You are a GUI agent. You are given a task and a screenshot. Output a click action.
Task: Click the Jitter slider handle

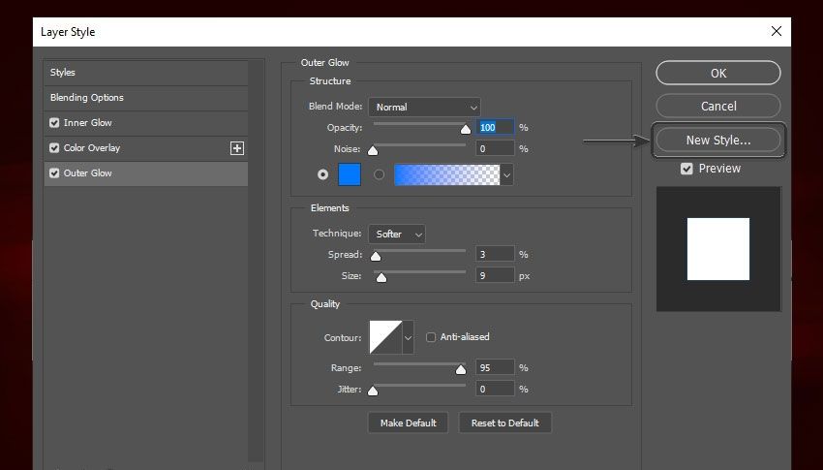(x=373, y=392)
